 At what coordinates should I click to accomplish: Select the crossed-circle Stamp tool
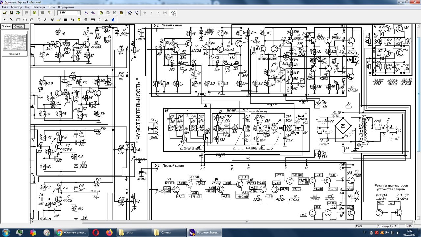[x=86, y=20]
